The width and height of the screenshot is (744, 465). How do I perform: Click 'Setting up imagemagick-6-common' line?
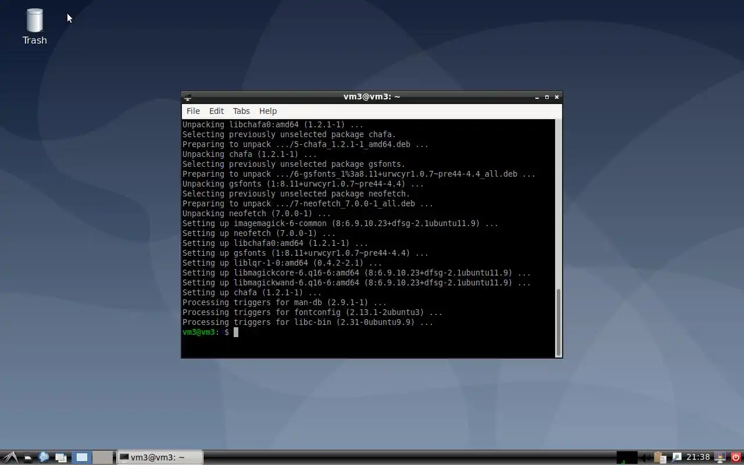pyautogui.click(x=341, y=223)
